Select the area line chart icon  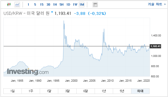point(17,5)
